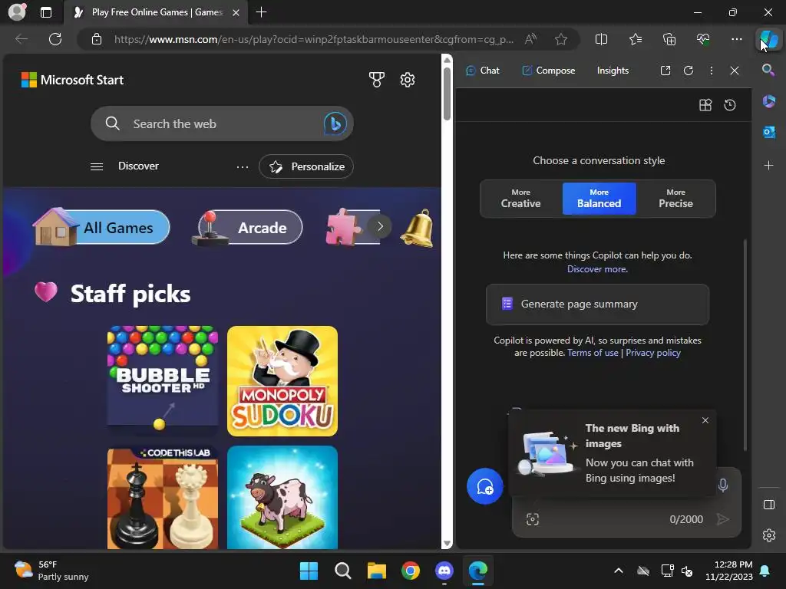Open the Privacy policy link

point(652,353)
